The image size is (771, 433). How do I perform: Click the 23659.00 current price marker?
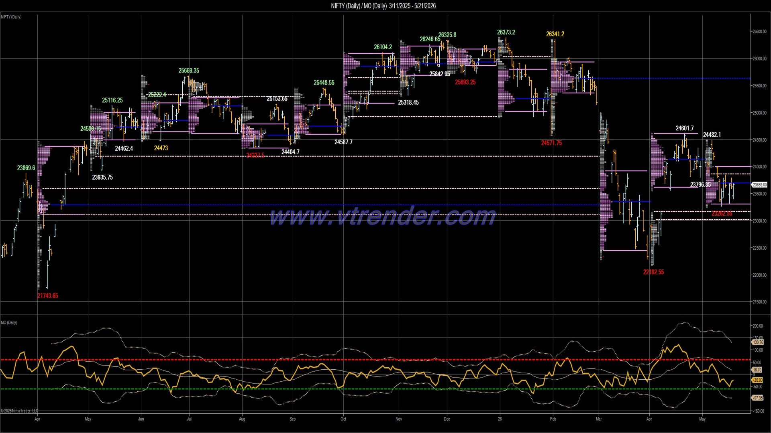(x=759, y=185)
